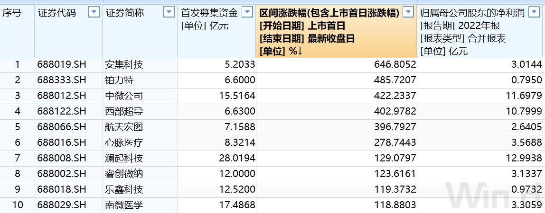
Task: Select row number 10
Action: (18, 205)
